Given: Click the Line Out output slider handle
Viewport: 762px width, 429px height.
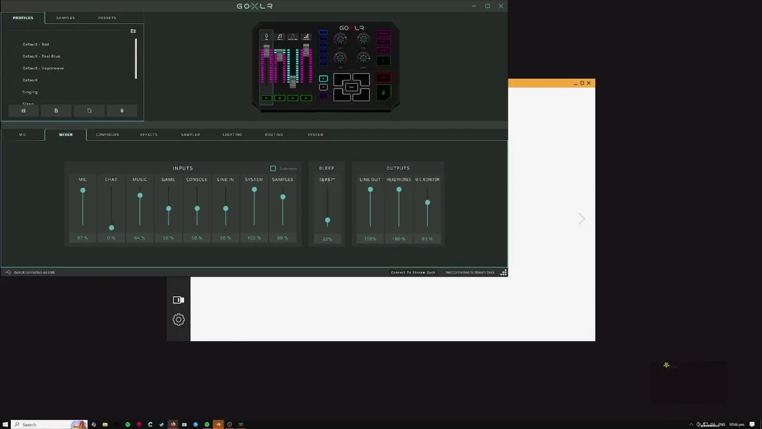Looking at the screenshot, I should (370, 190).
